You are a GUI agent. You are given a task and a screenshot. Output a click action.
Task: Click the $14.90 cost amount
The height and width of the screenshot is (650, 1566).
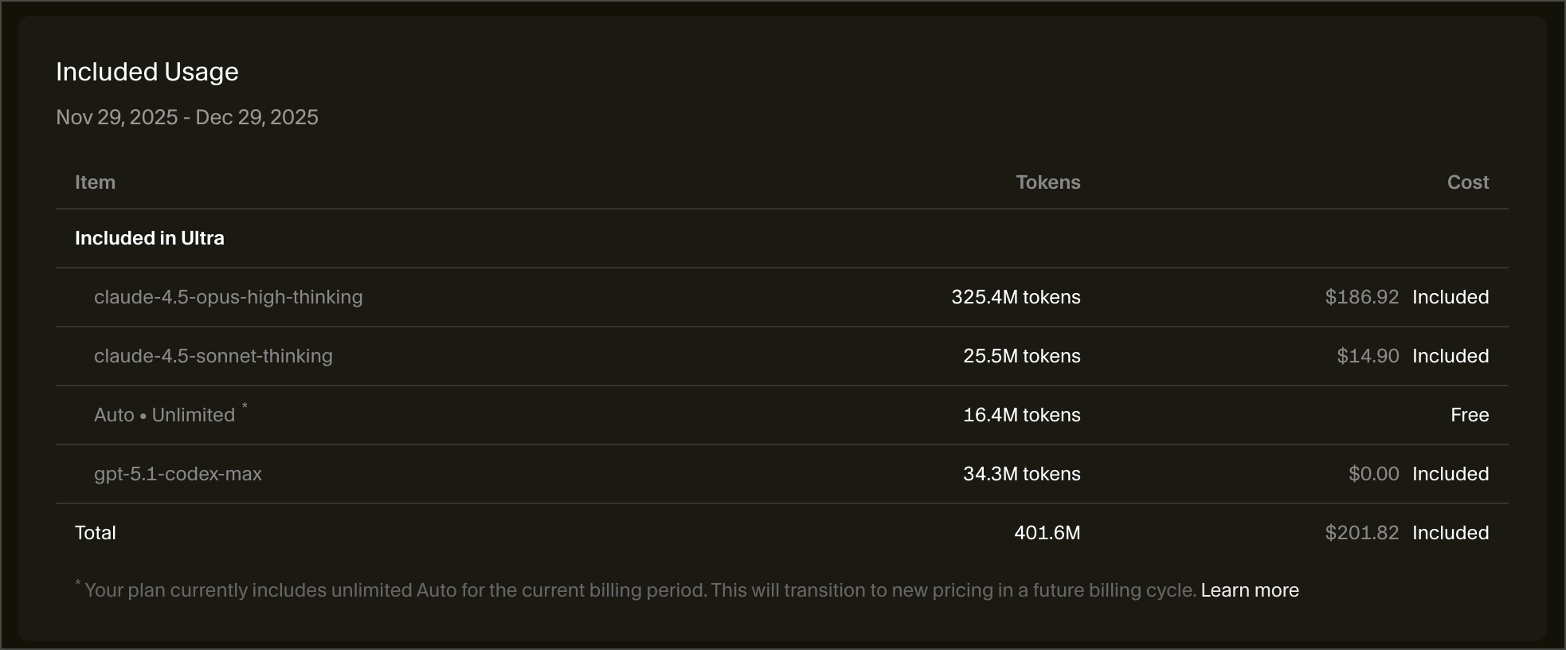pyautogui.click(x=1367, y=356)
